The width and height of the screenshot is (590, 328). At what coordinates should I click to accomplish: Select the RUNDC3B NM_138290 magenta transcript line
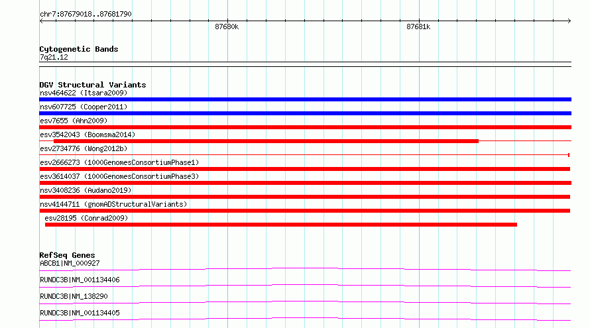click(305, 302)
